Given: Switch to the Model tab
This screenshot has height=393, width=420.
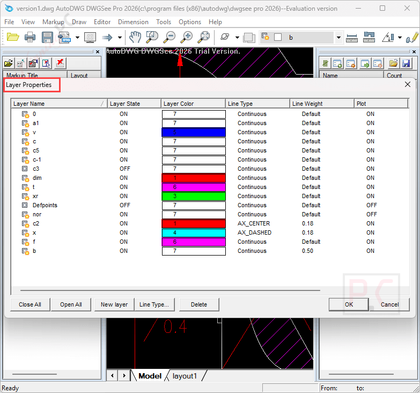Looking at the screenshot, I should (150, 376).
